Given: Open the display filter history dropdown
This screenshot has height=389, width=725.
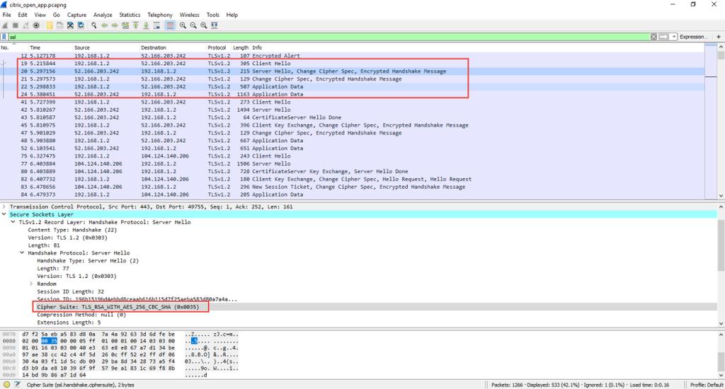Looking at the screenshot, I should [x=674, y=37].
